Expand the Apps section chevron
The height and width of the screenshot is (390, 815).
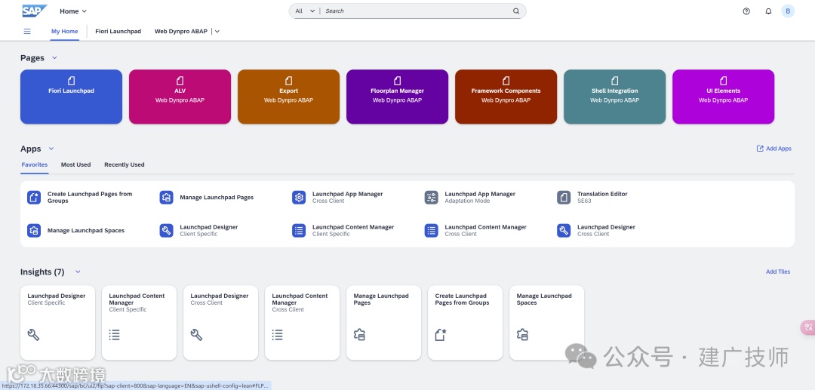click(x=51, y=149)
